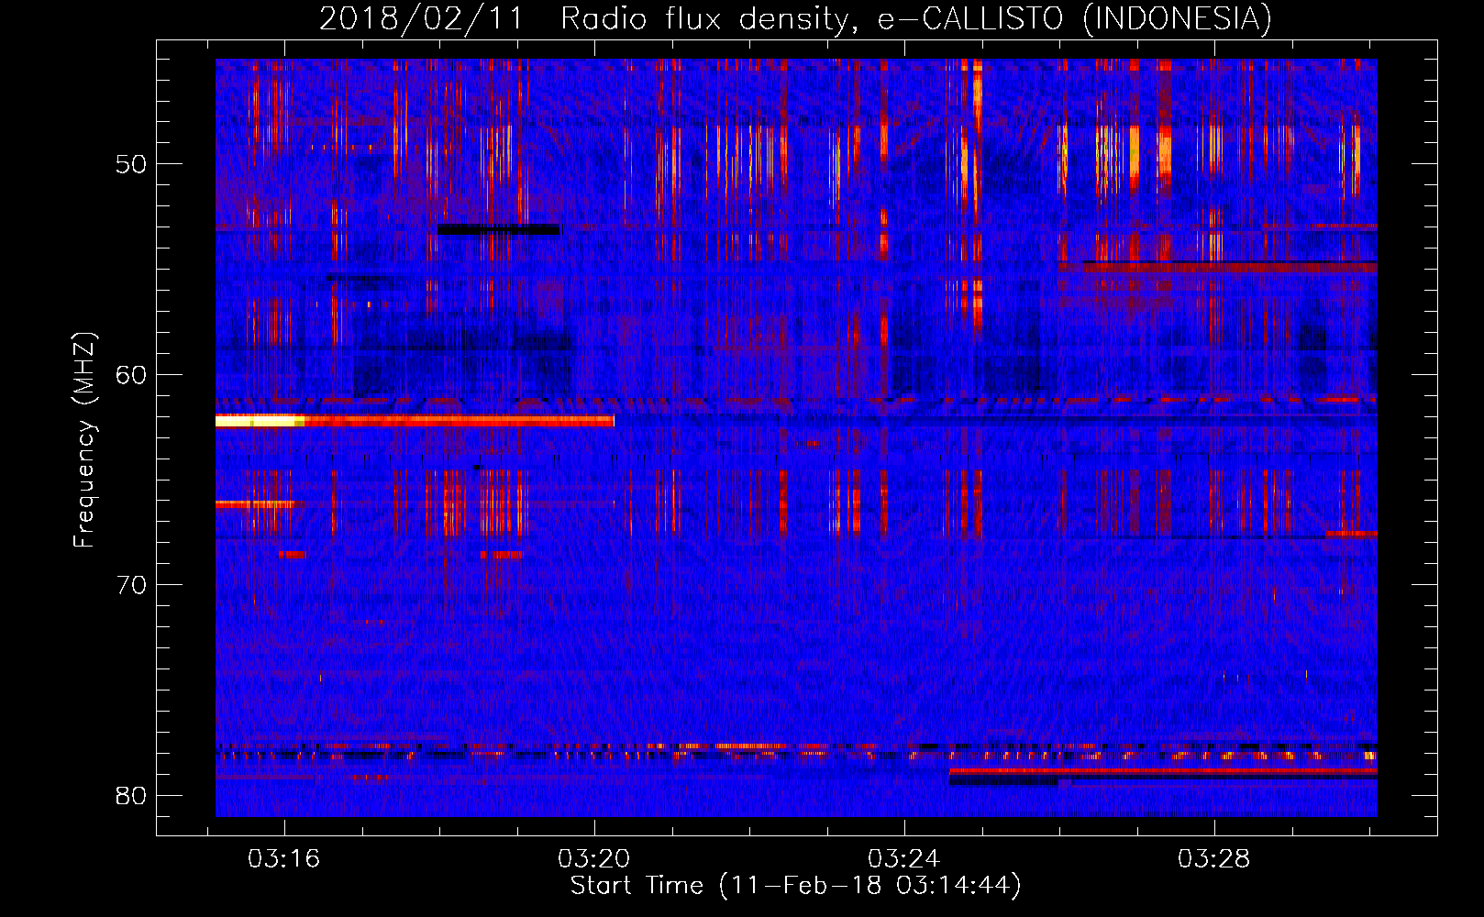Click the 60 frequency tick label
Image resolution: width=1484 pixels, height=917 pixels.
coord(131,374)
